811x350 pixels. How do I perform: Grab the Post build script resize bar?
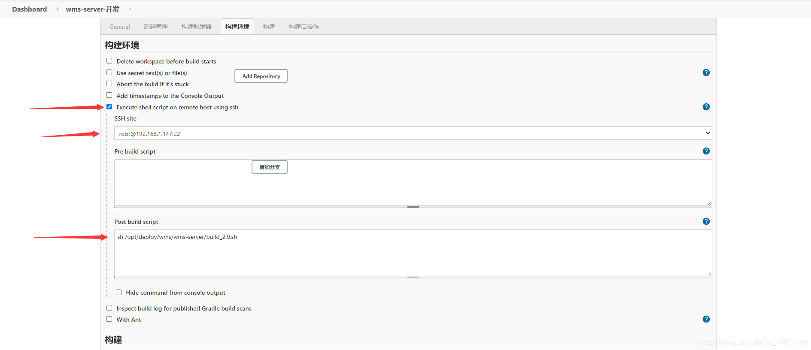tap(413, 277)
